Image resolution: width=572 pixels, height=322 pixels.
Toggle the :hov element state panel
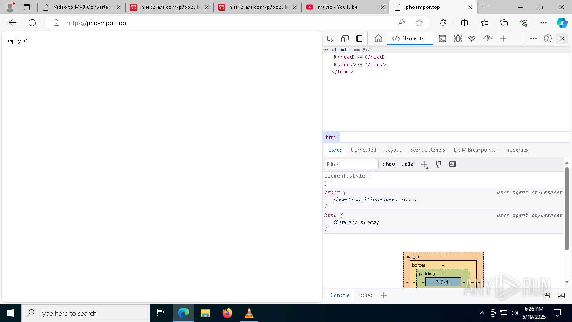click(x=389, y=164)
